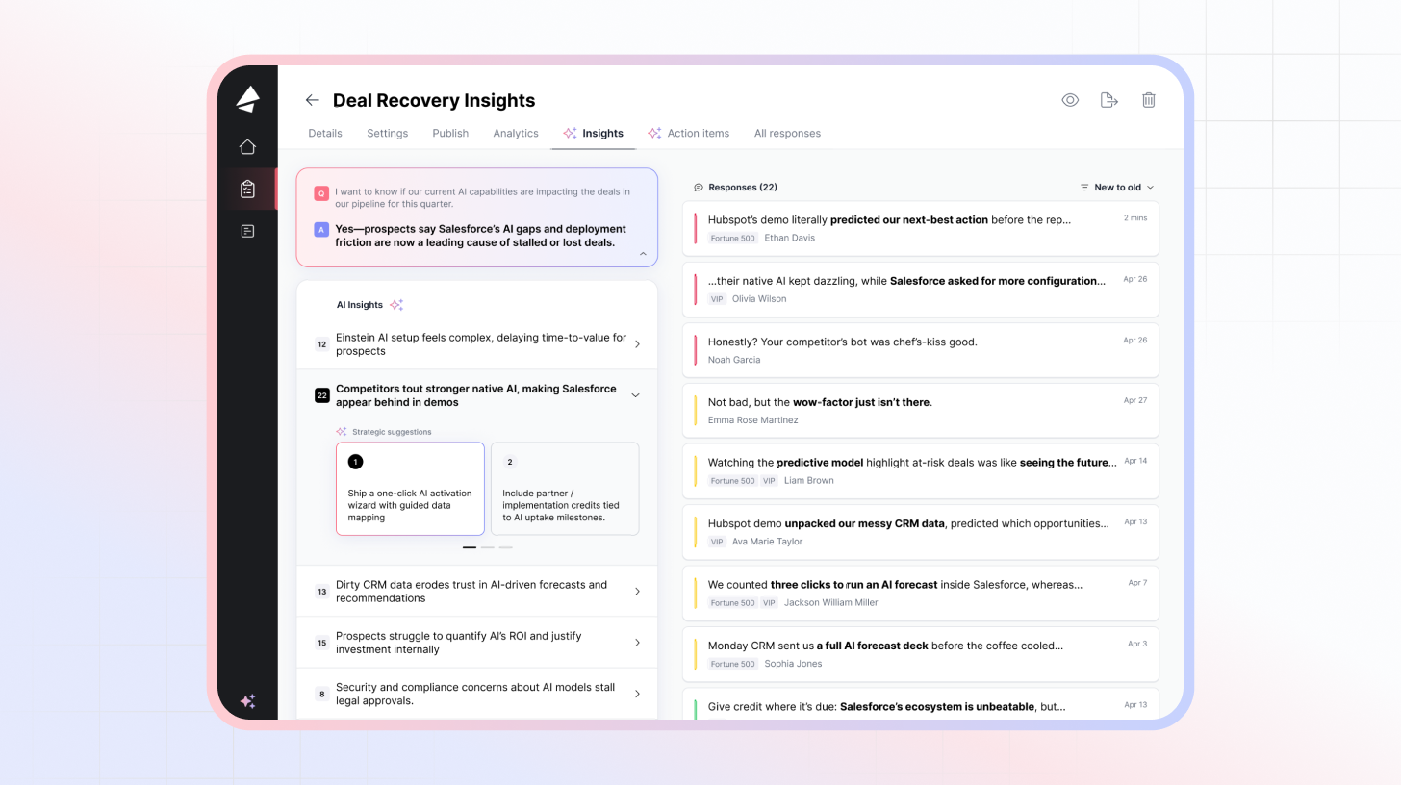Click second carousel page indicator under suggestions
Viewport: 1401px width, 785px height.
pos(488,547)
